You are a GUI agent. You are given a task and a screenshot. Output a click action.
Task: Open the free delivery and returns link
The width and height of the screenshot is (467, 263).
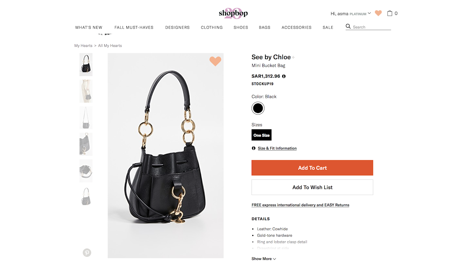[300, 205]
